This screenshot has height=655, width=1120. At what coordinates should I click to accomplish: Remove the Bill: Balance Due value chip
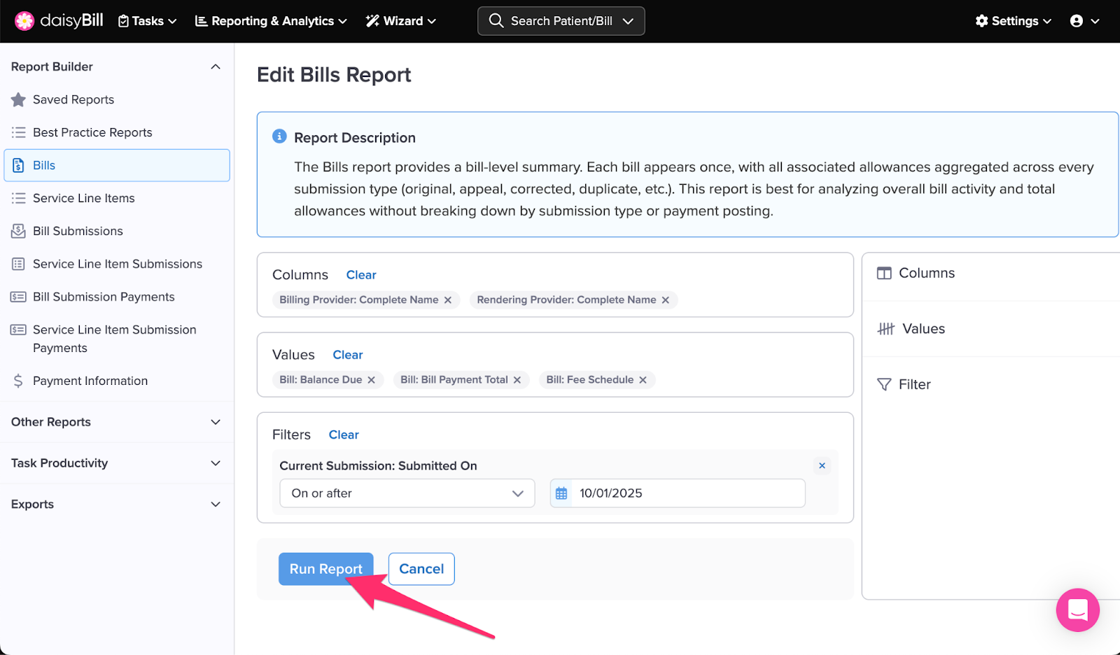(x=372, y=380)
